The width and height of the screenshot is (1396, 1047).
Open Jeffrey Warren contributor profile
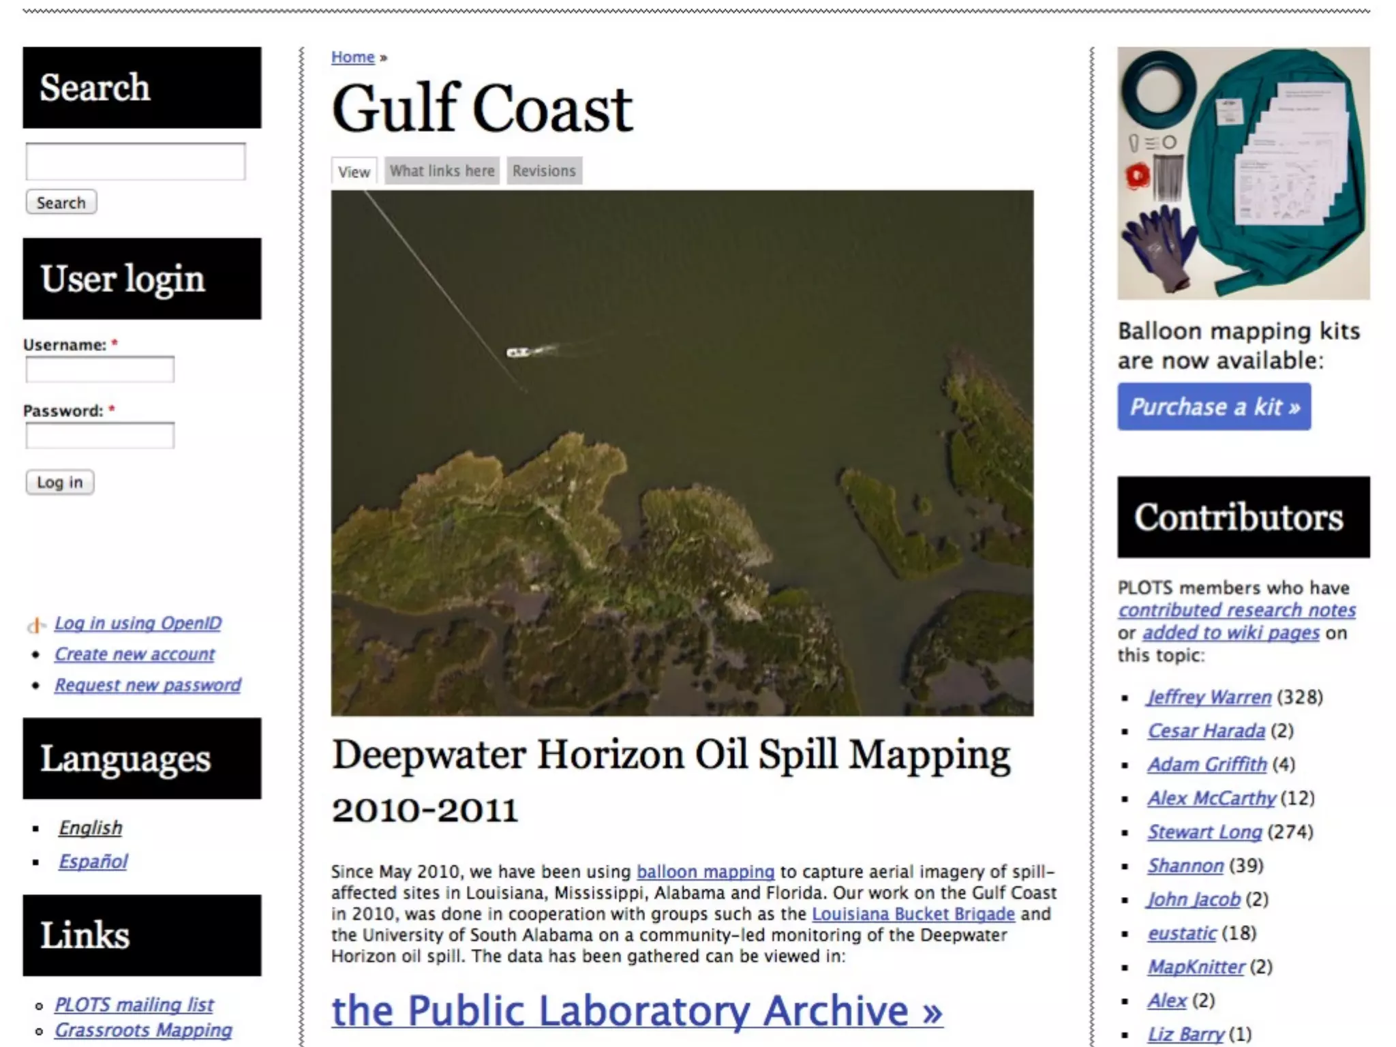[x=1209, y=697]
